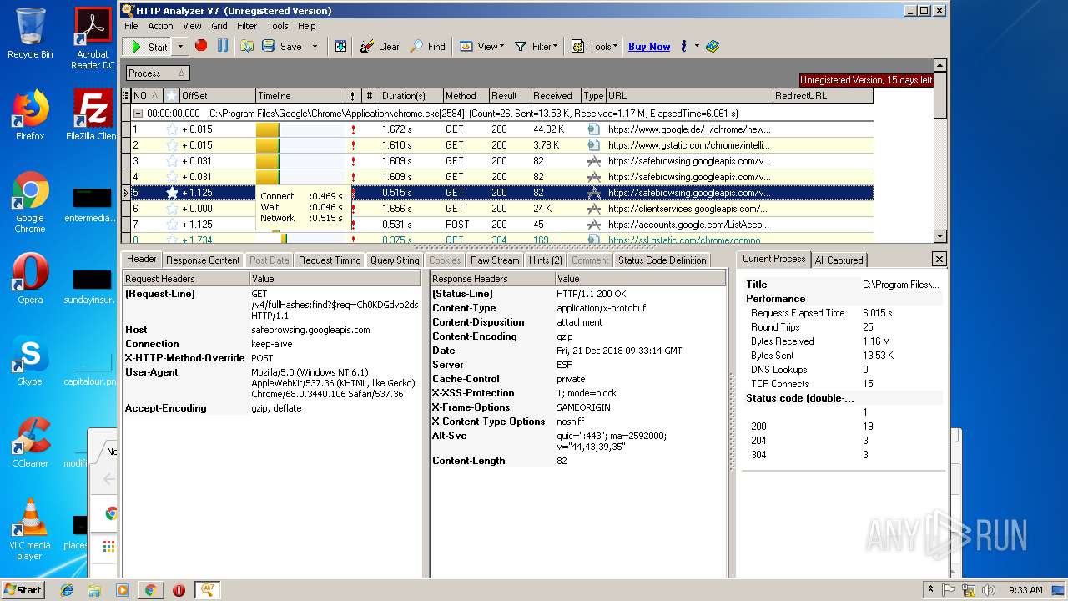Toggle the star on request row 2
Image resolution: width=1068 pixels, height=601 pixels.
point(172,145)
